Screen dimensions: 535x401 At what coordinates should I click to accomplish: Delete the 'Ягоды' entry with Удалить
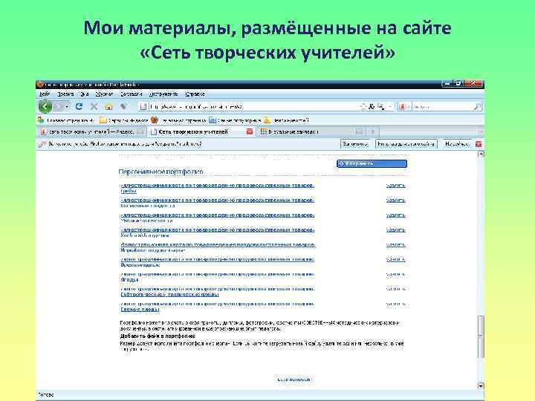pyautogui.click(x=396, y=274)
